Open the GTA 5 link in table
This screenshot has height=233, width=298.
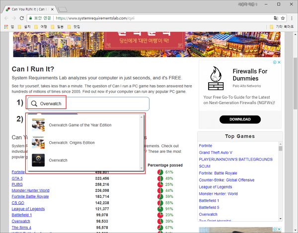(17, 178)
